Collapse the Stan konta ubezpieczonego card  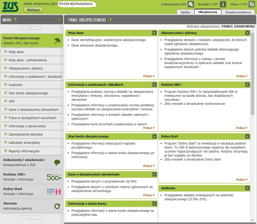point(154,136)
